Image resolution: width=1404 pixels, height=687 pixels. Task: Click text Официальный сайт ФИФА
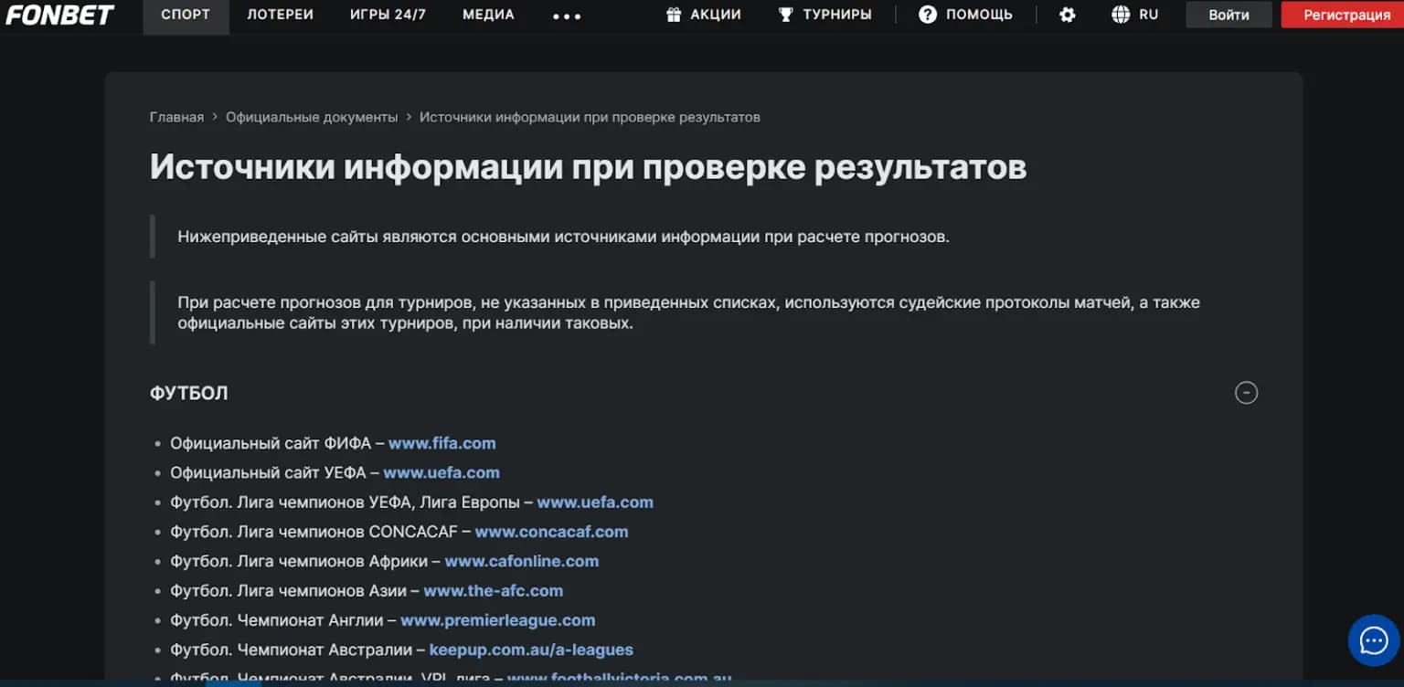pyautogui.click(x=271, y=443)
